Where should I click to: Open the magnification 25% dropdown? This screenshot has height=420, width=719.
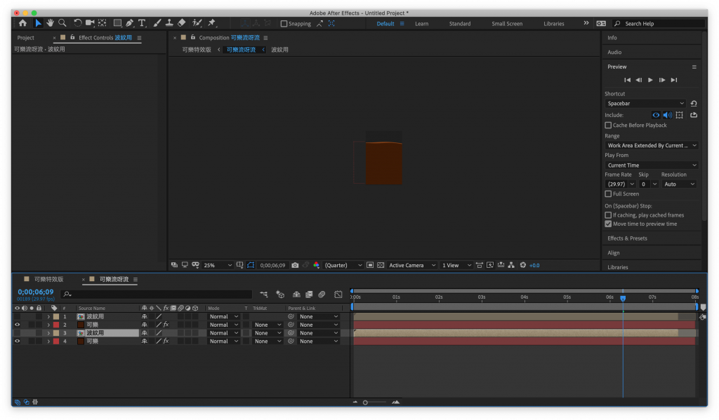click(217, 265)
